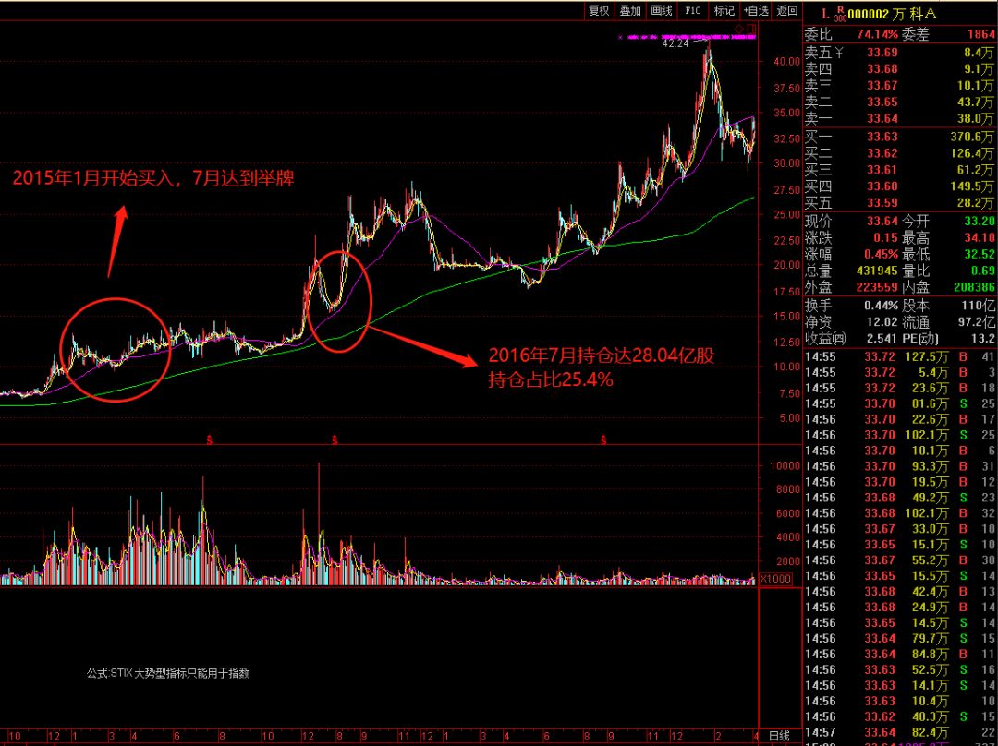998x746 pixels.
Task: Click the 42.24 peak price label
Action: [675, 43]
